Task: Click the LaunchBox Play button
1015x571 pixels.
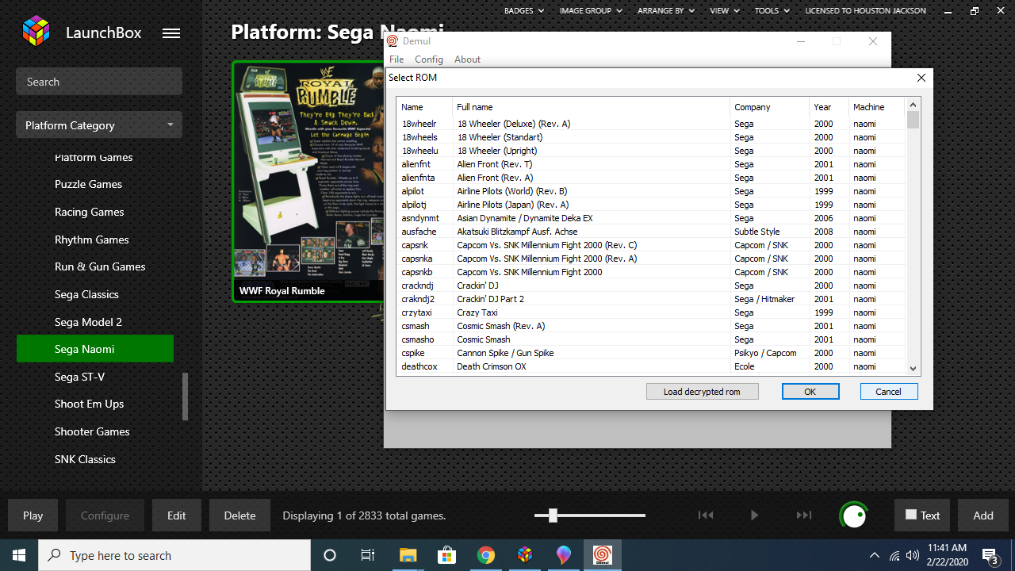Action: (x=33, y=515)
